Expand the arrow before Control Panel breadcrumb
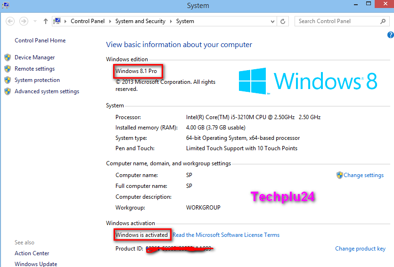 tap(66, 21)
